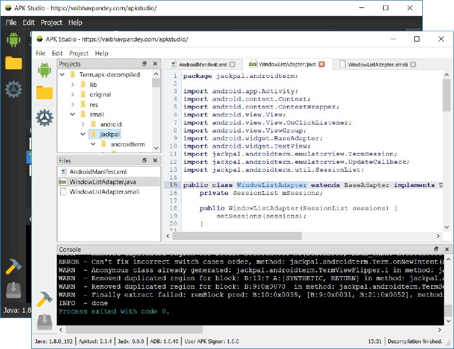Close the Projects panel
The height and width of the screenshot is (349, 454).
pos(155,64)
